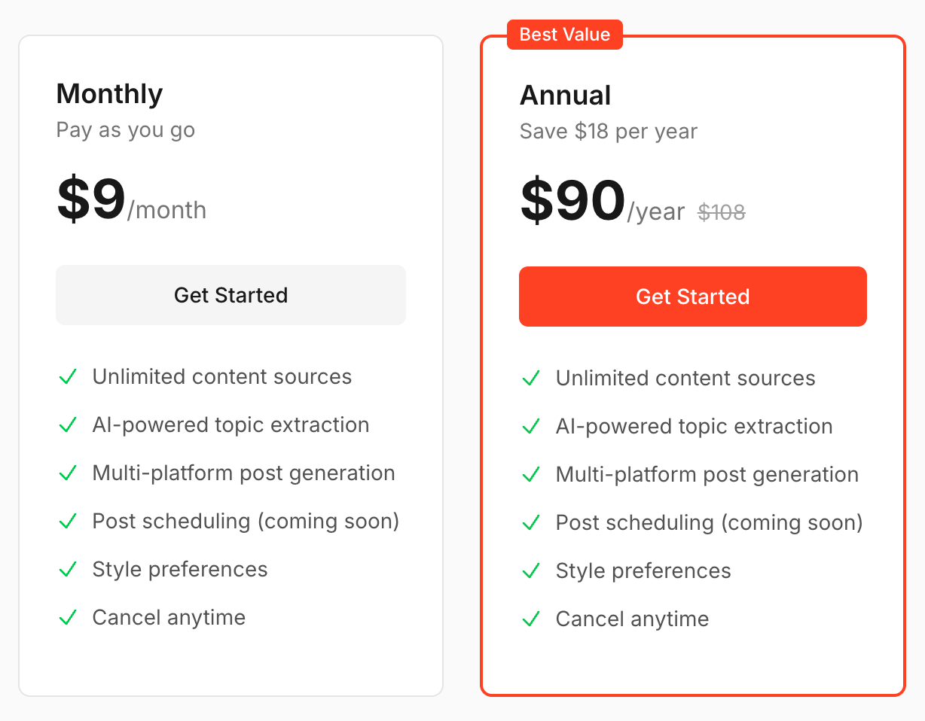Click Get Started on the Annual plan
The height and width of the screenshot is (721, 925).
pyautogui.click(x=692, y=297)
